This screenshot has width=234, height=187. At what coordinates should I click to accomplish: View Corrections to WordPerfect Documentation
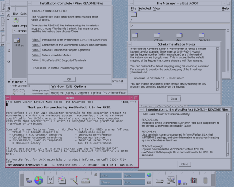tap(36, 45)
